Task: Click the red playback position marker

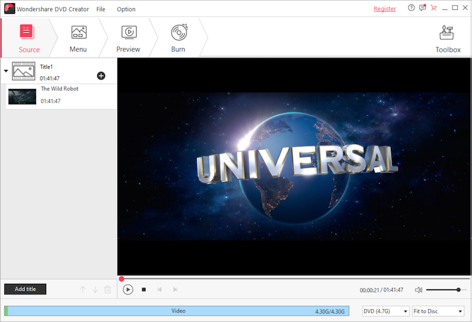Action: tap(122, 279)
